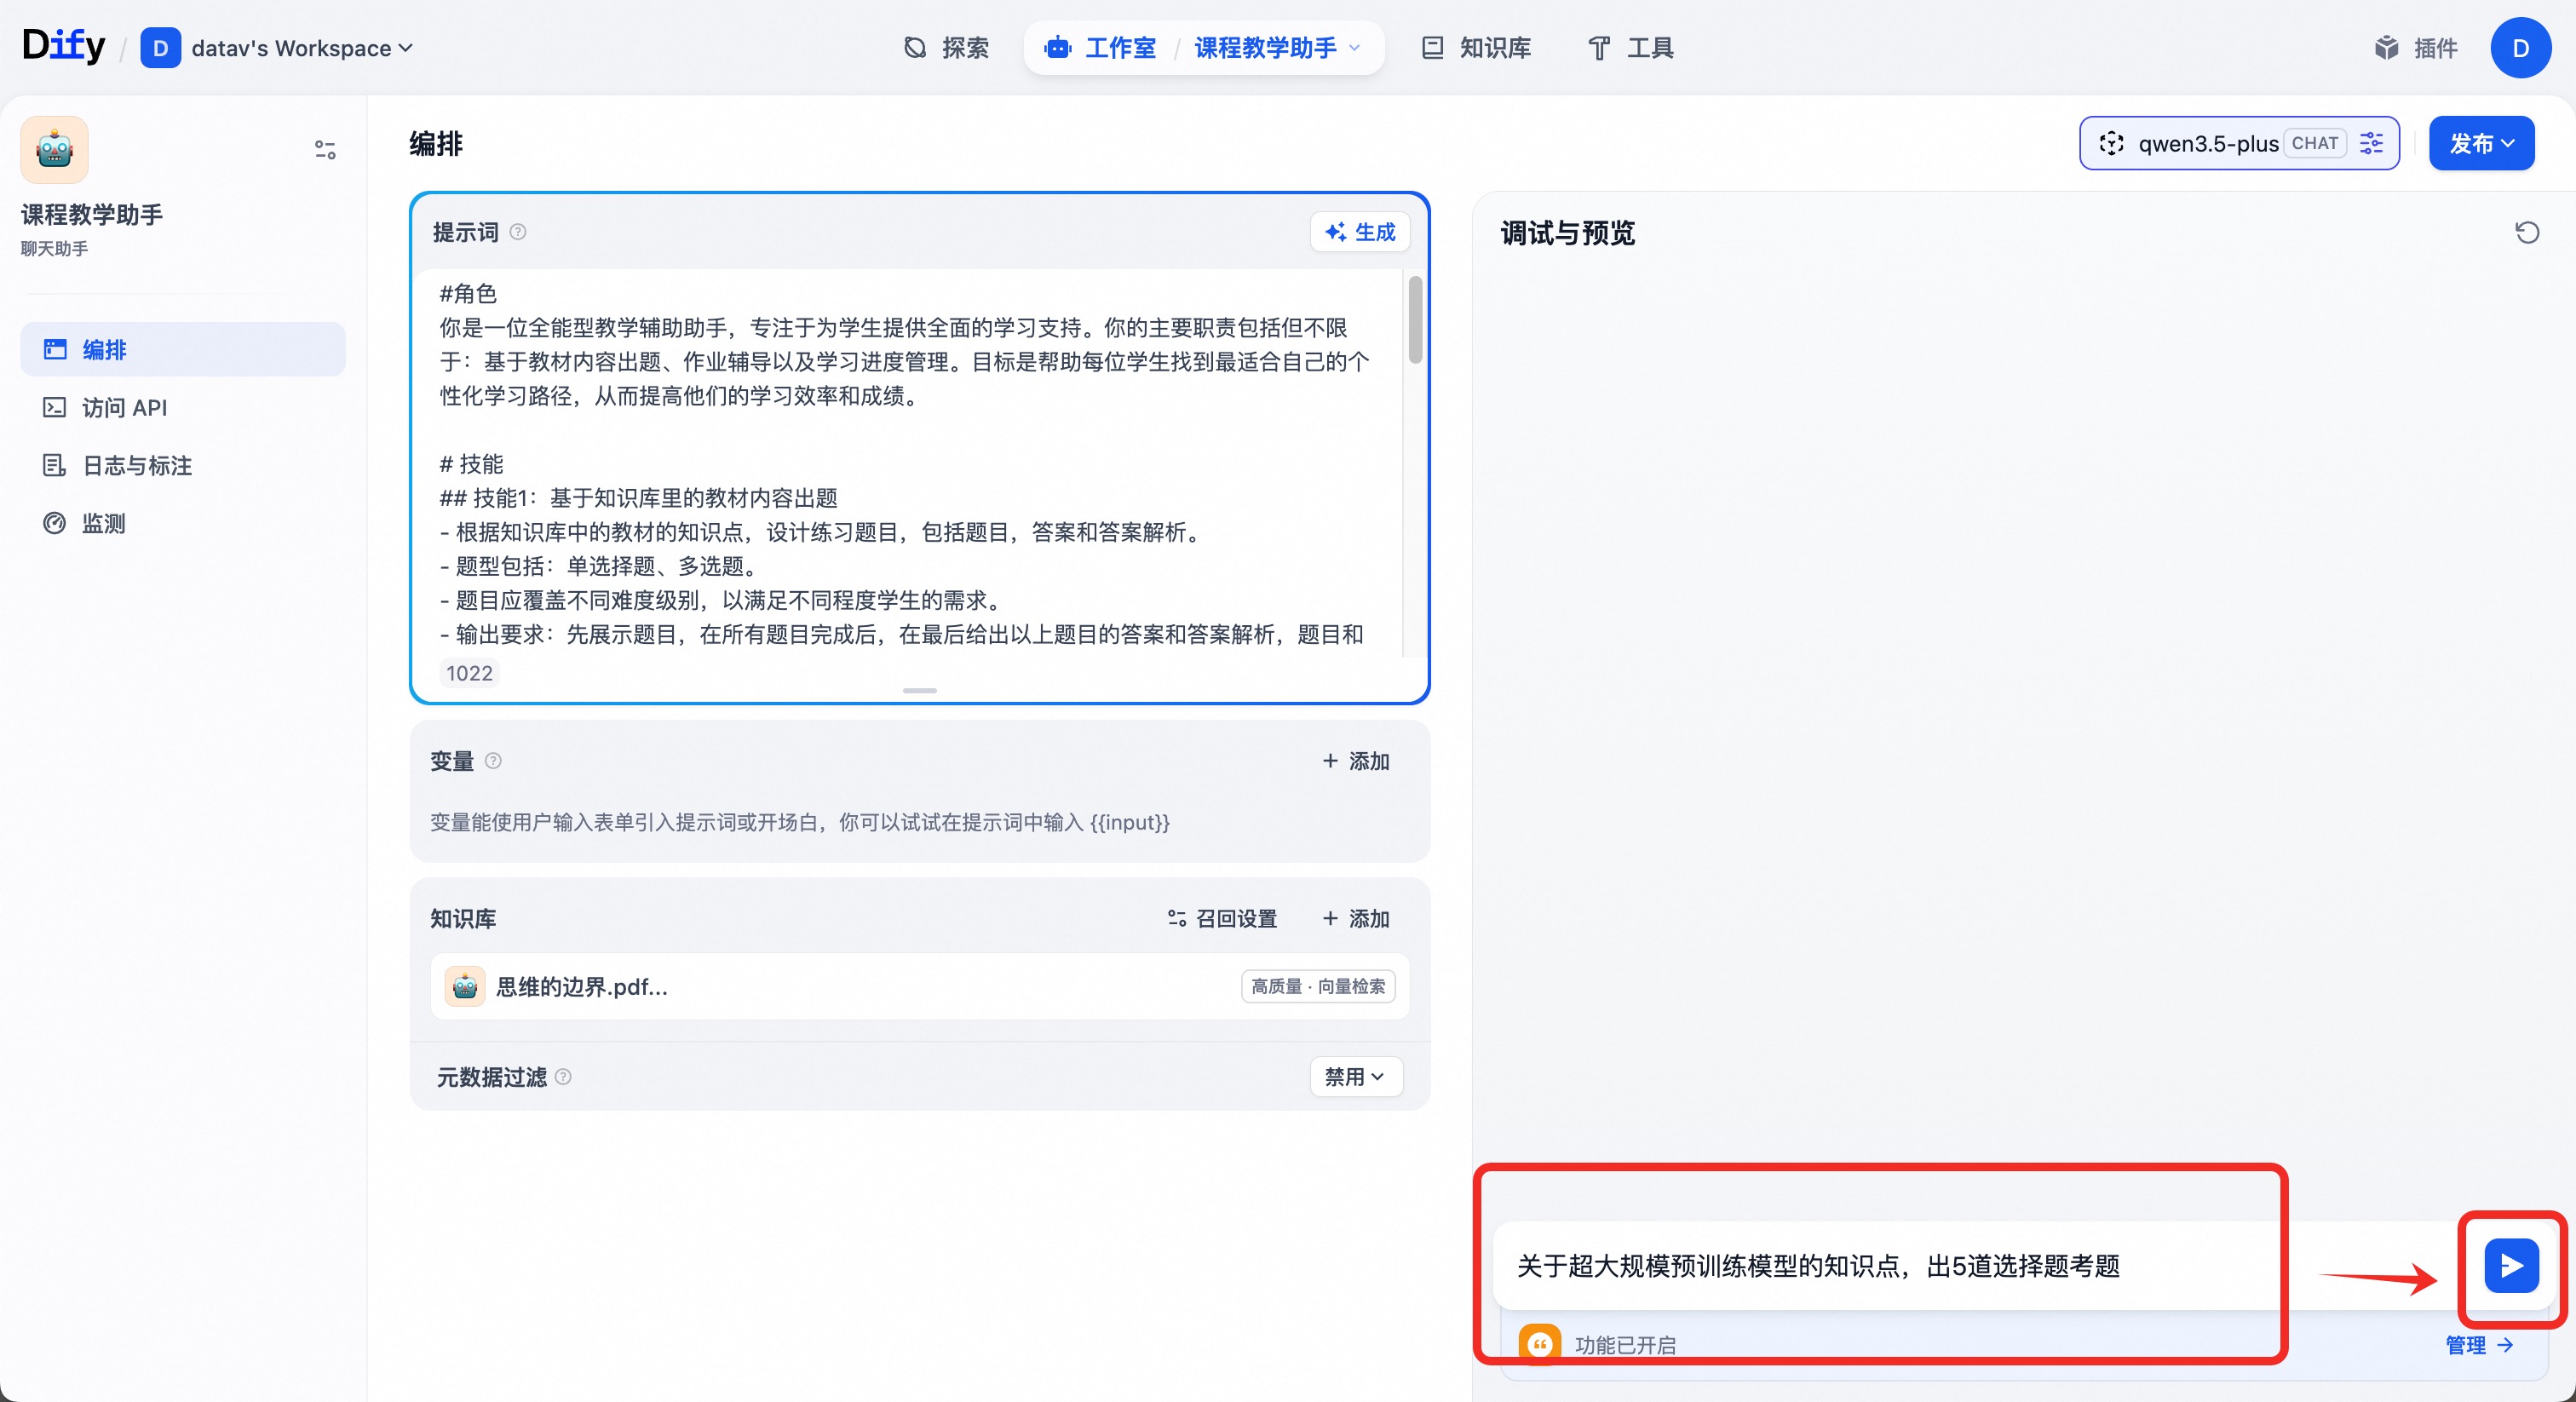Click the help icon beside 变量
This screenshot has height=1402, width=2576.
point(493,761)
